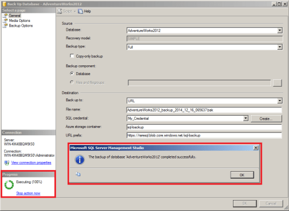The width and height of the screenshot is (289, 211).
Task: Click the Source group label
Action: pos(67,23)
